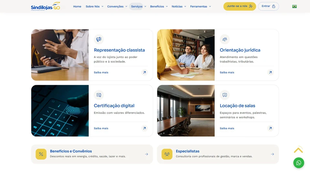Click the office meeting photo thumbnail
310x174 pixels.
[186, 55]
